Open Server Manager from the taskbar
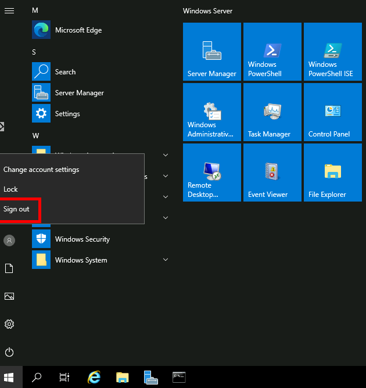The height and width of the screenshot is (388, 366). pos(150,377)
